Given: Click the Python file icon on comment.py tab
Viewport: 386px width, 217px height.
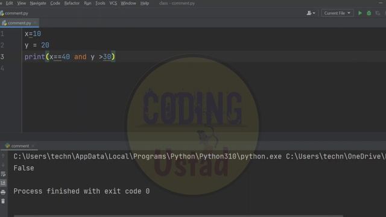Looking at the screenshot, I should [x=4, y=23].
